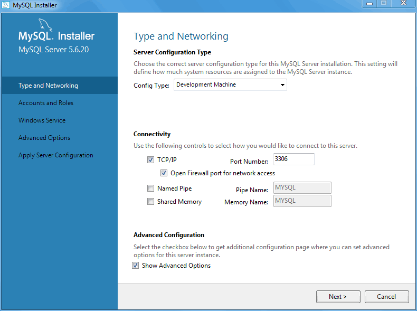Click the Advanced Configuration heading

coord(169,235)
